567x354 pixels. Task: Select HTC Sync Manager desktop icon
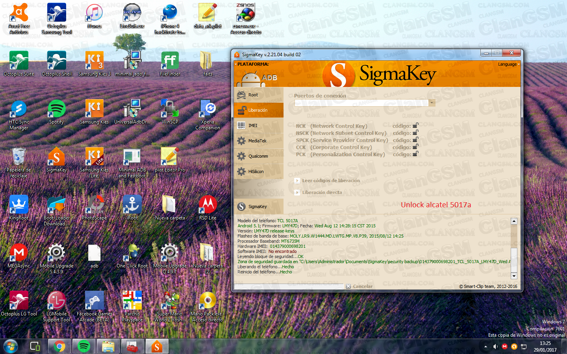19,114
